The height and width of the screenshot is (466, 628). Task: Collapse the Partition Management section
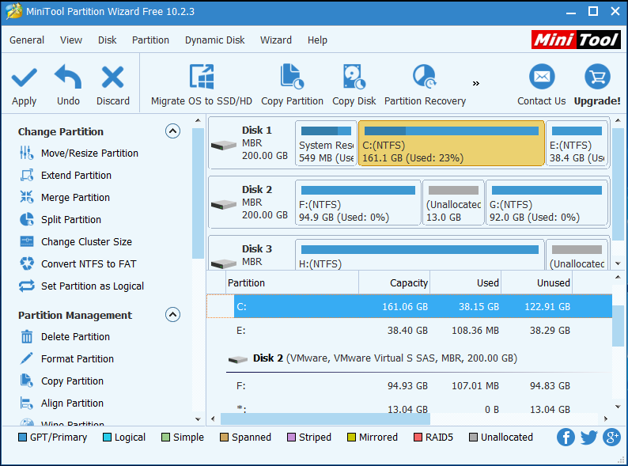[172, 315]
